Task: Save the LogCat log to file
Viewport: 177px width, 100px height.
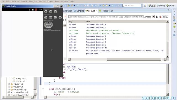Action: pyautogui.click(x=157, y=17)
